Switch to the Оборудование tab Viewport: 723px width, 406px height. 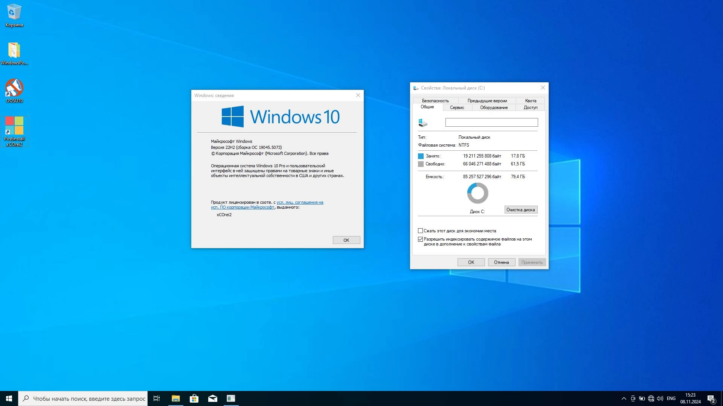click(494, 108)
